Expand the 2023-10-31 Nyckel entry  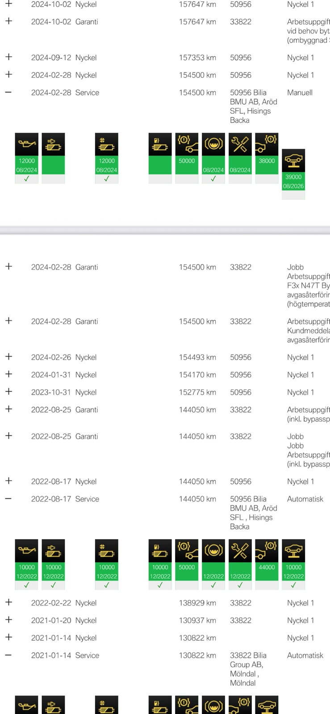(8, 391)
